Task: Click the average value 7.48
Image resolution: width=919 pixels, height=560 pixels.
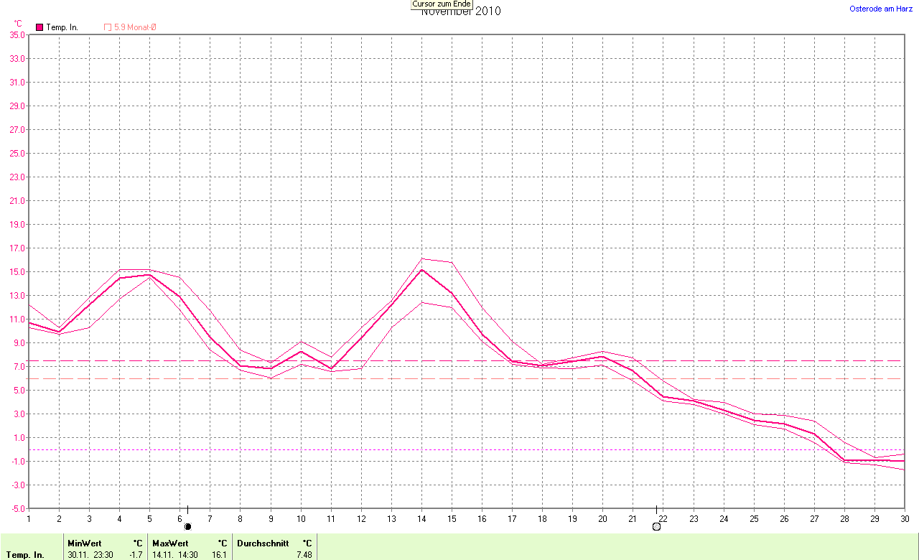Action: [x=304, y=555]
